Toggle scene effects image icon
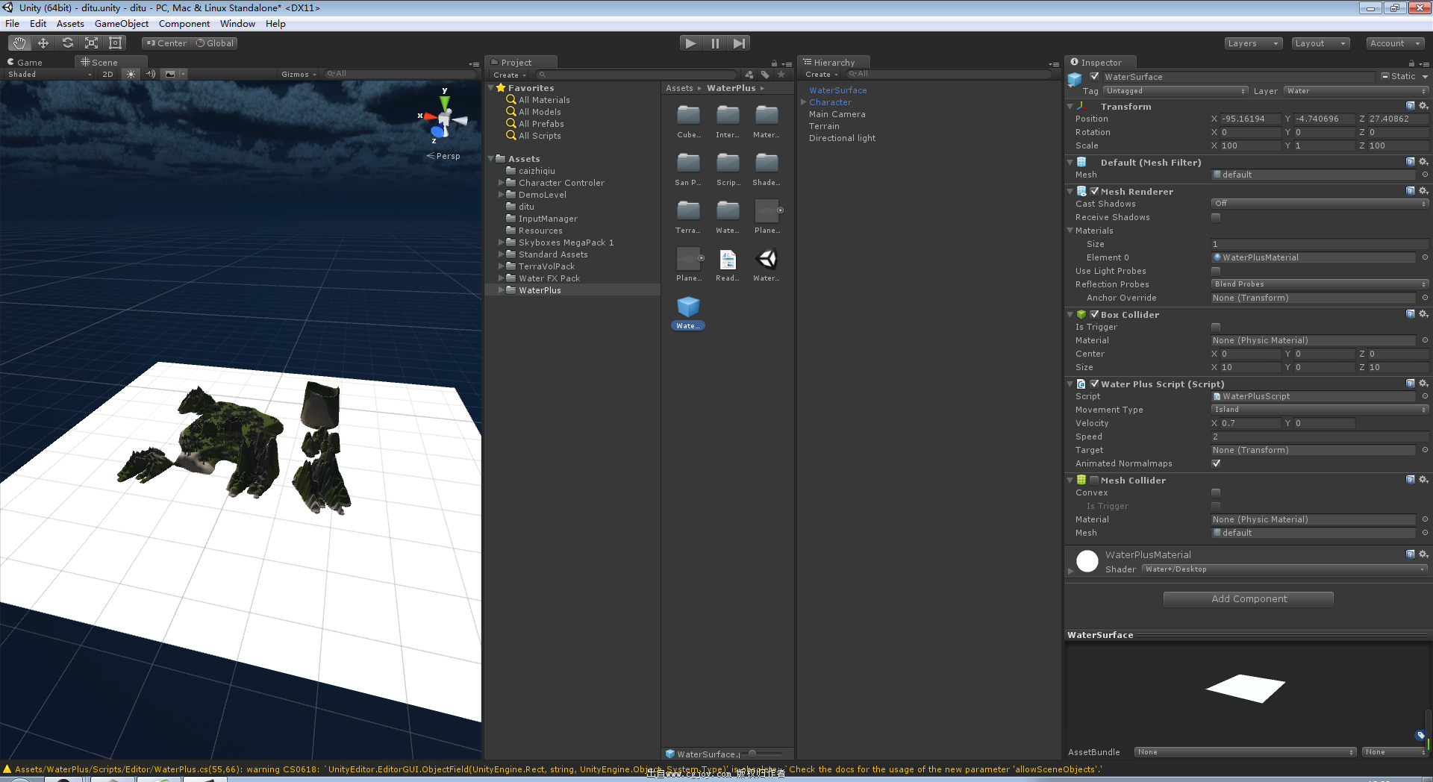The image size is (1433, 782). point(170,74)
